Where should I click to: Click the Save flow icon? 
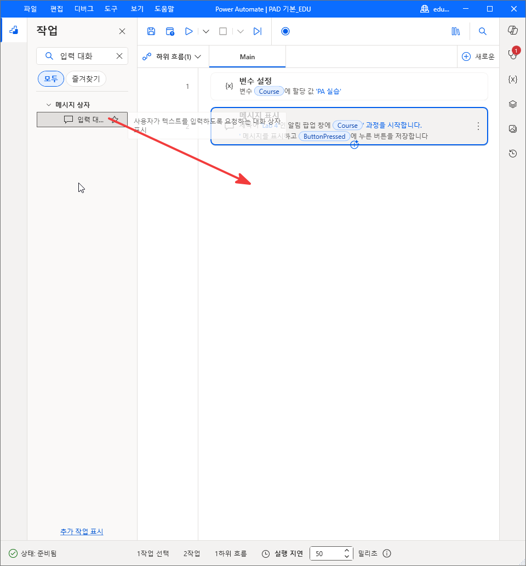[x=151, y=31]
